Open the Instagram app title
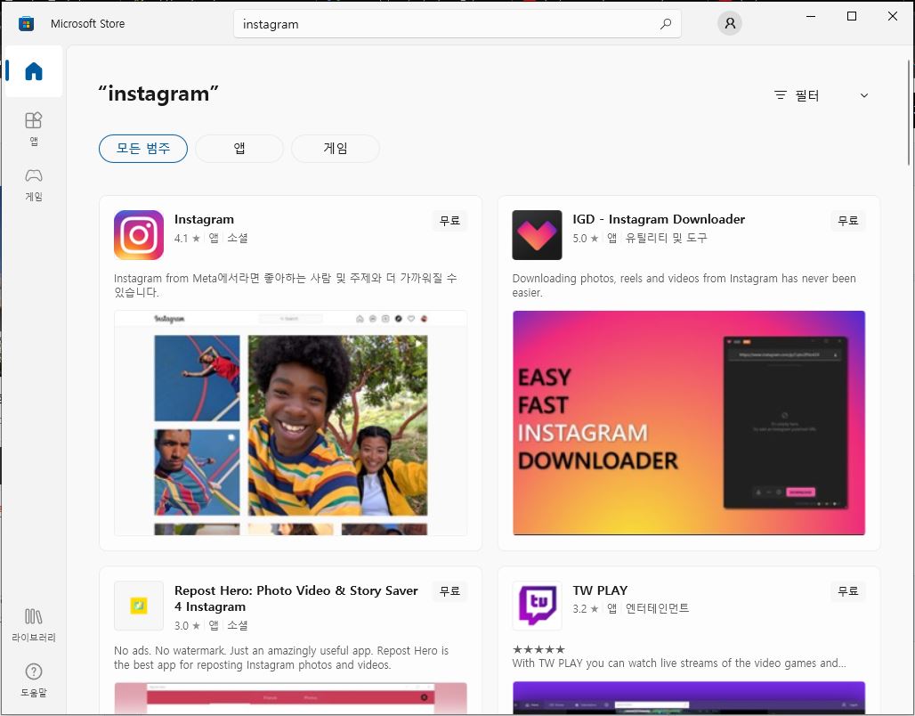Image resolution: width=915 pixels, height=716 pixels. pyautogui.click(x=204, y=220)
